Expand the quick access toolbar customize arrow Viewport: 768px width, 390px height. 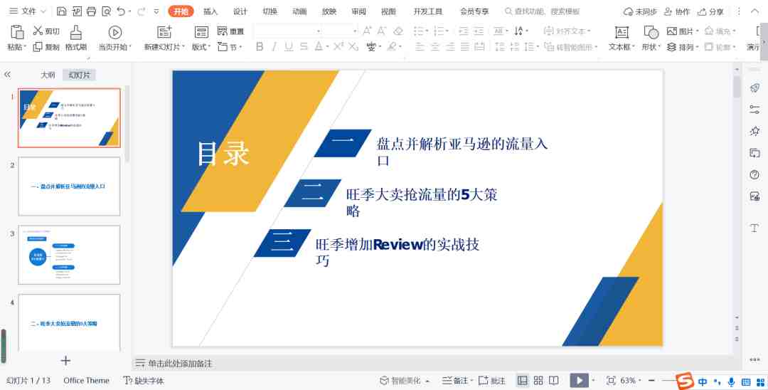(156, 11)
